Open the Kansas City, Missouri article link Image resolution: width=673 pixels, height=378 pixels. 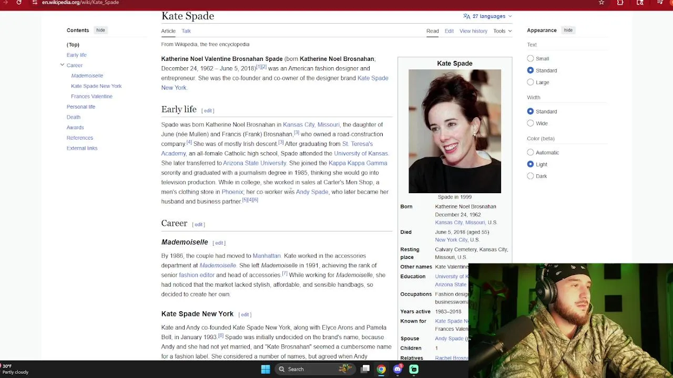[x=311, y=124]
